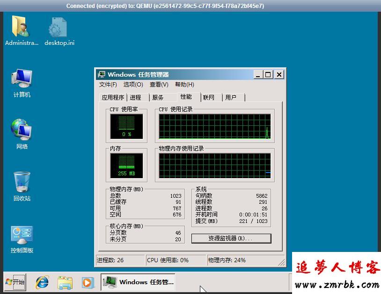Switch to the 联网 tab

pos(211,98)
